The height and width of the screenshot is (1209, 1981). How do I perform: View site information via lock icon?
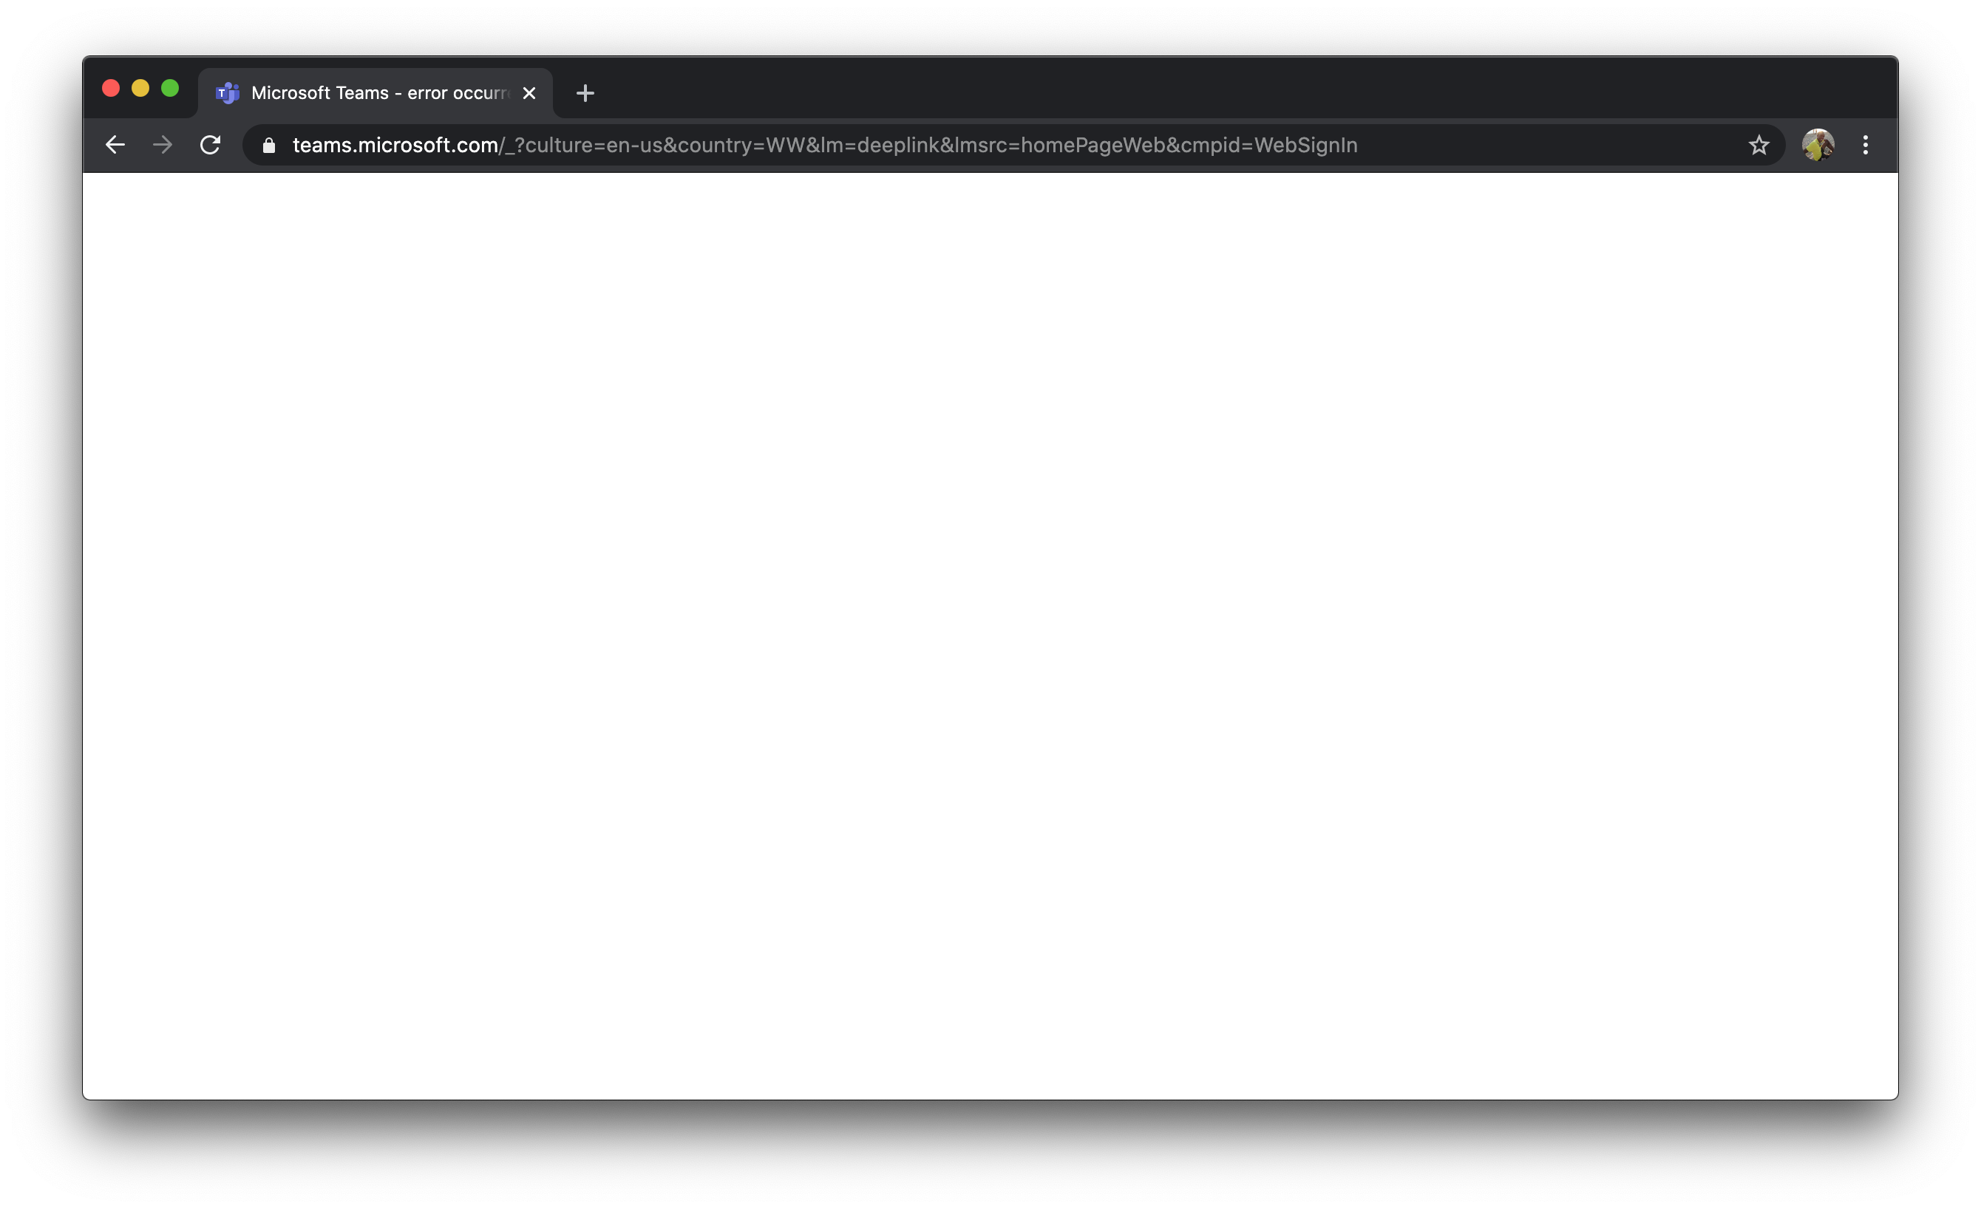click(x=269, y=146)
